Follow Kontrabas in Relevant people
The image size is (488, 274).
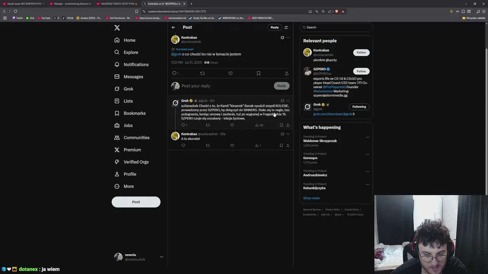click(x=361, y=53)
